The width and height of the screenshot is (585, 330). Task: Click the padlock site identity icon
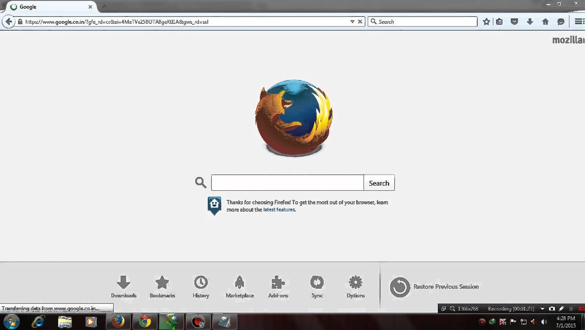[x=20, y=22]
